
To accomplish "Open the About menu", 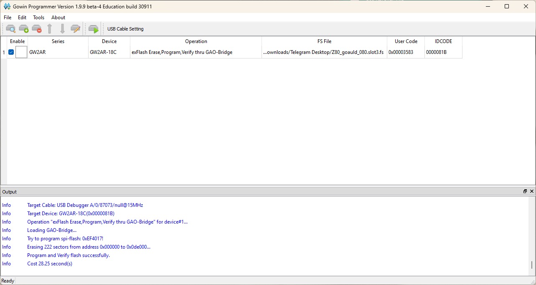I will (x=58, y=18).
